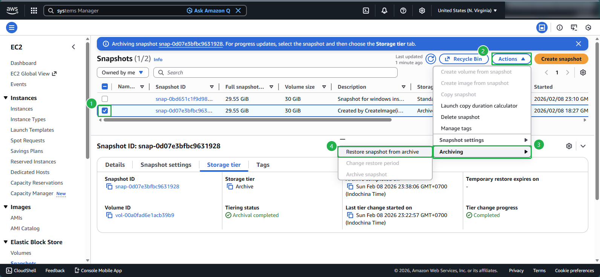Image resolution: width=600 pixels, height=277 pixels.
Task: Open Volumes under Elastic Block Store
Action: click(x=21, y=253)
